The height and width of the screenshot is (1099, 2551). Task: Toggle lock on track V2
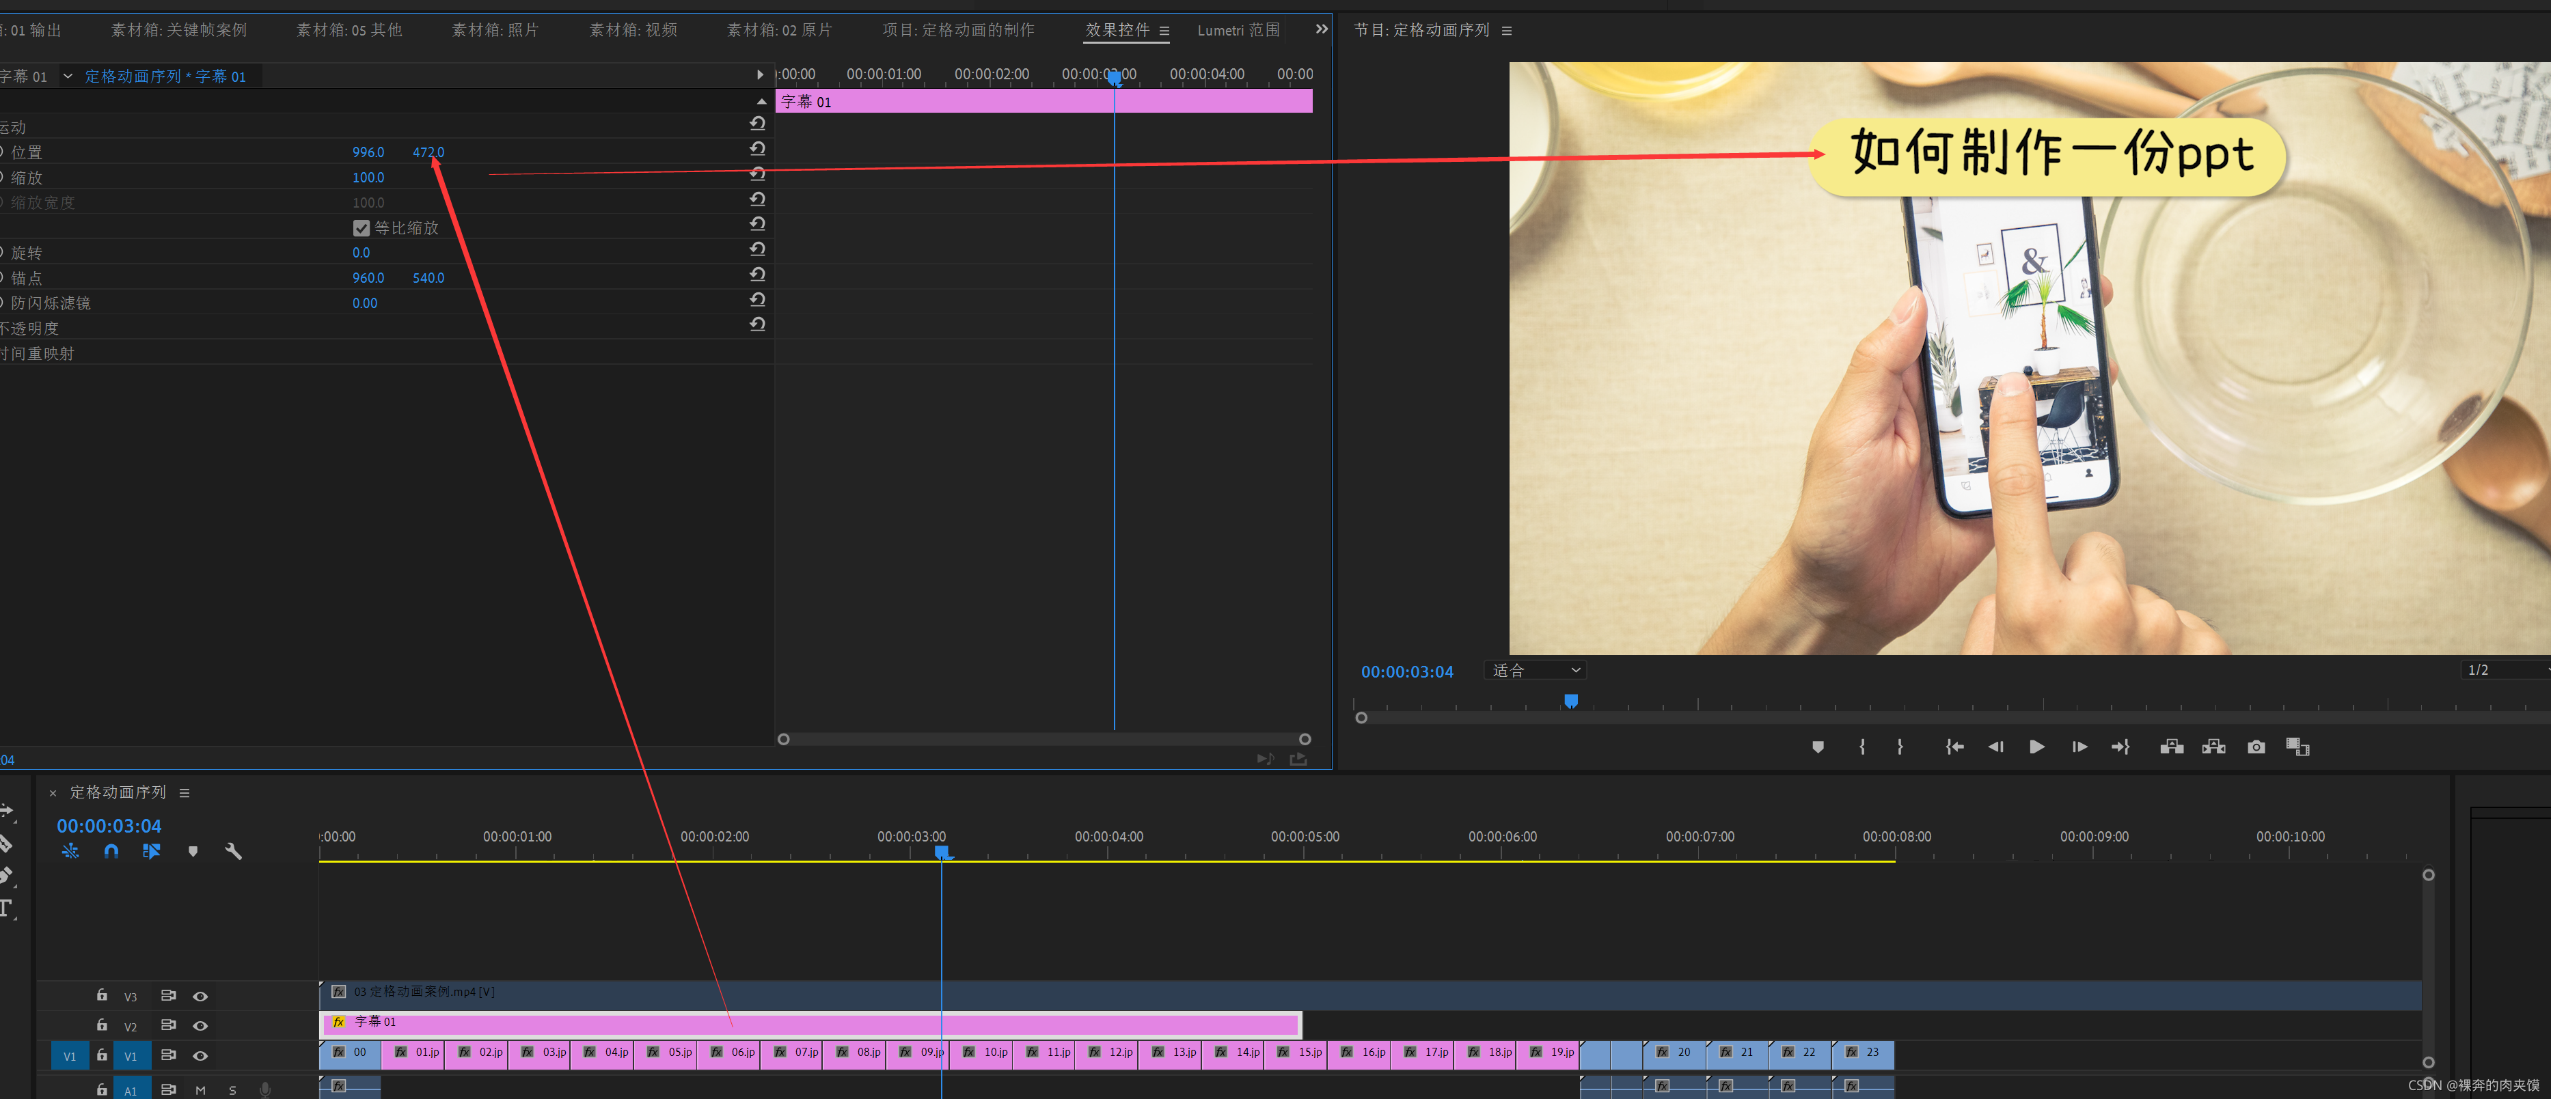coord(102,1025)
